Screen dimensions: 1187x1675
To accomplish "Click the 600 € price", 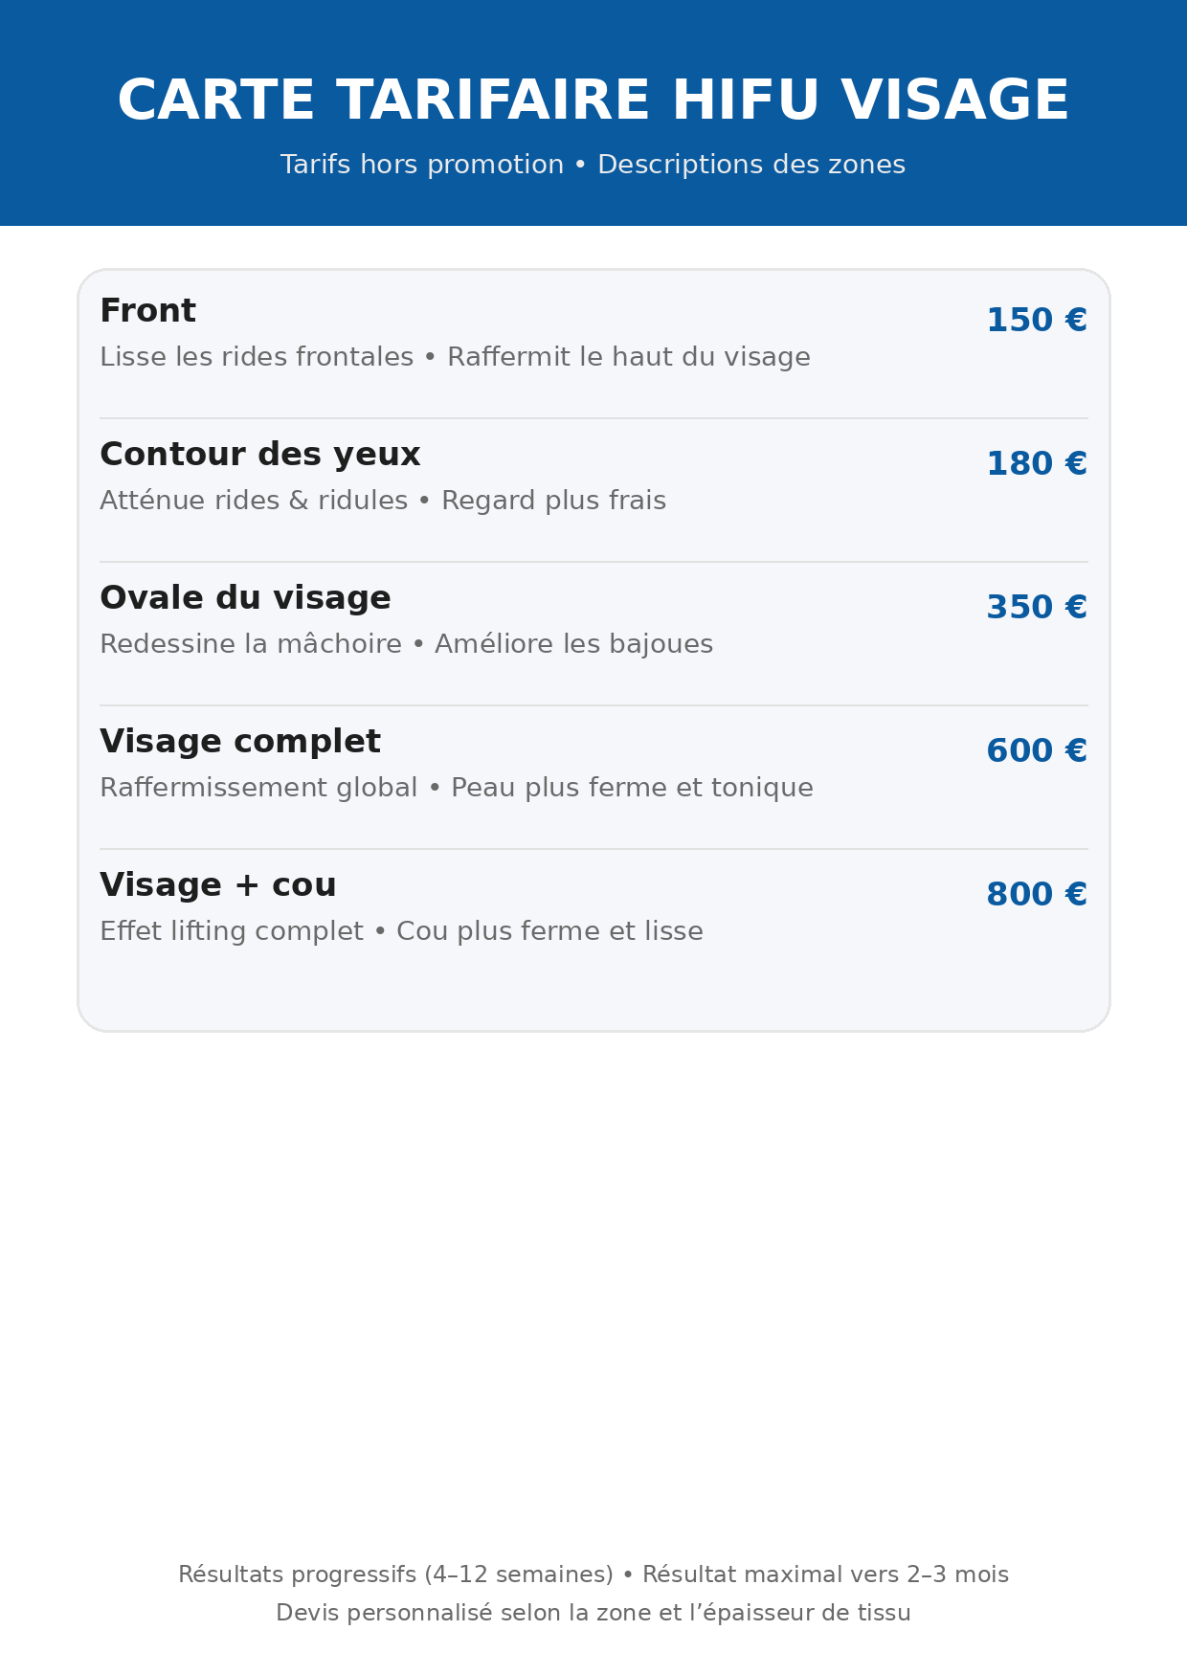I will point(1036,750).
